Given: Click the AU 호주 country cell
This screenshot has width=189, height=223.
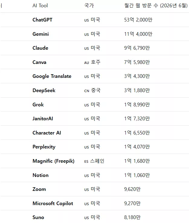Looking at the screenshot, I should (x=92, y=62).
